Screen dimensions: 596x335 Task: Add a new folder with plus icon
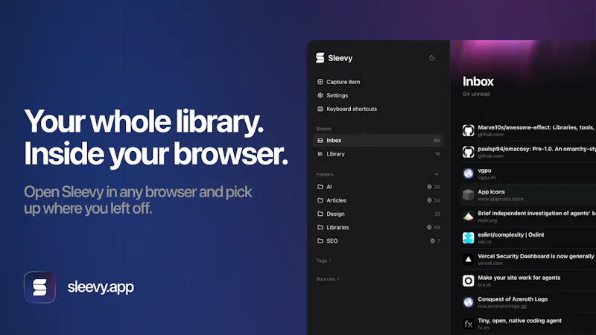437,174
